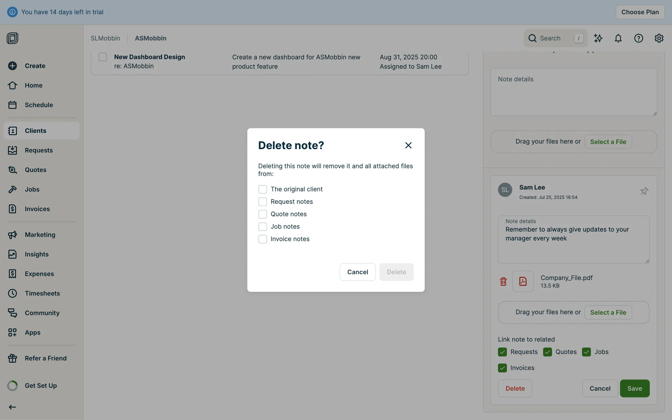Tick the "Request notes" checkbox
The image size is (672, 420).
(262, 202)
